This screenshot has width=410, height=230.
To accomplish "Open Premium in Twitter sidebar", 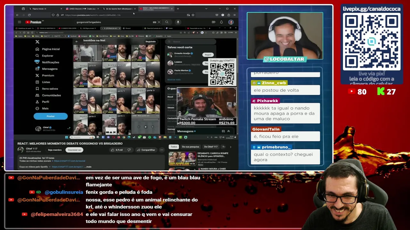I will 45,75.
